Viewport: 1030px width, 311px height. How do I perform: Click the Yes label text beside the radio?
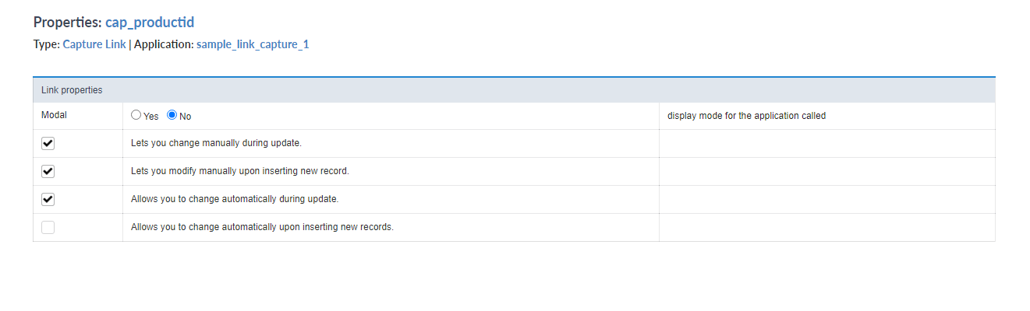151,117
